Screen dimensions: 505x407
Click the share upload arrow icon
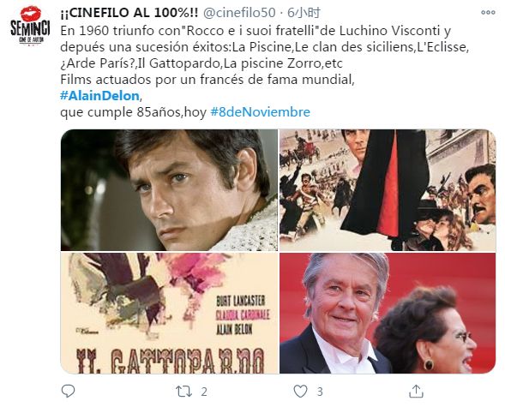click(x=416, y=392)
